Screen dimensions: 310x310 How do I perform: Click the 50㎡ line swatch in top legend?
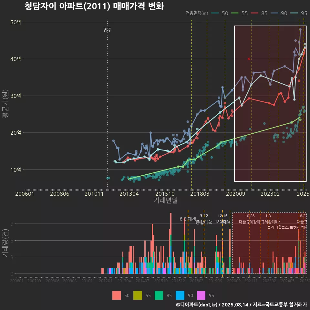(215, 13)
